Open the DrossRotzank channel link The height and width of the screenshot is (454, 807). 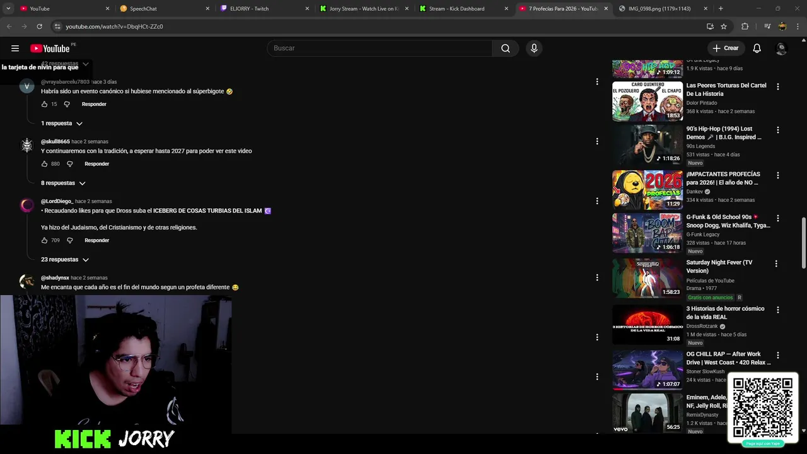(702, 326)
